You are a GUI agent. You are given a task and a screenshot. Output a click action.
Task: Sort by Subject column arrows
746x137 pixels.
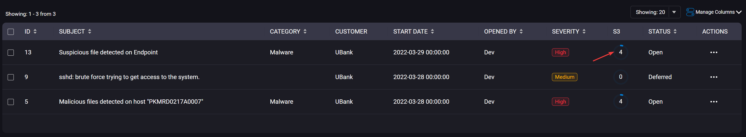tap(90, 32)
